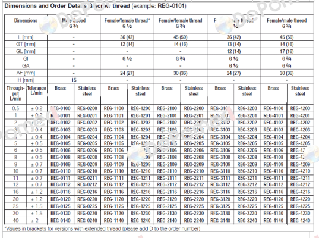Viewport: 319px width, 238px height.
Task: Click the Tolerance L/min column header
Action: point(37,90)
